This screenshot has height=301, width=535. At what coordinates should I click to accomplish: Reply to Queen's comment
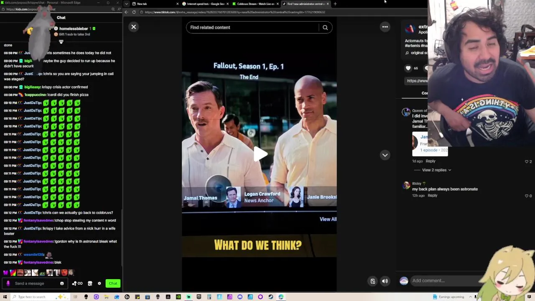click(x=431, y=161)
